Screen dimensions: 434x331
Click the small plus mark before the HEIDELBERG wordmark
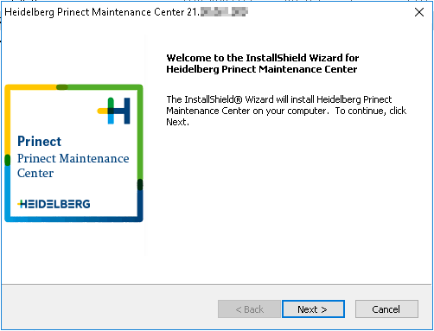[20, 204]
